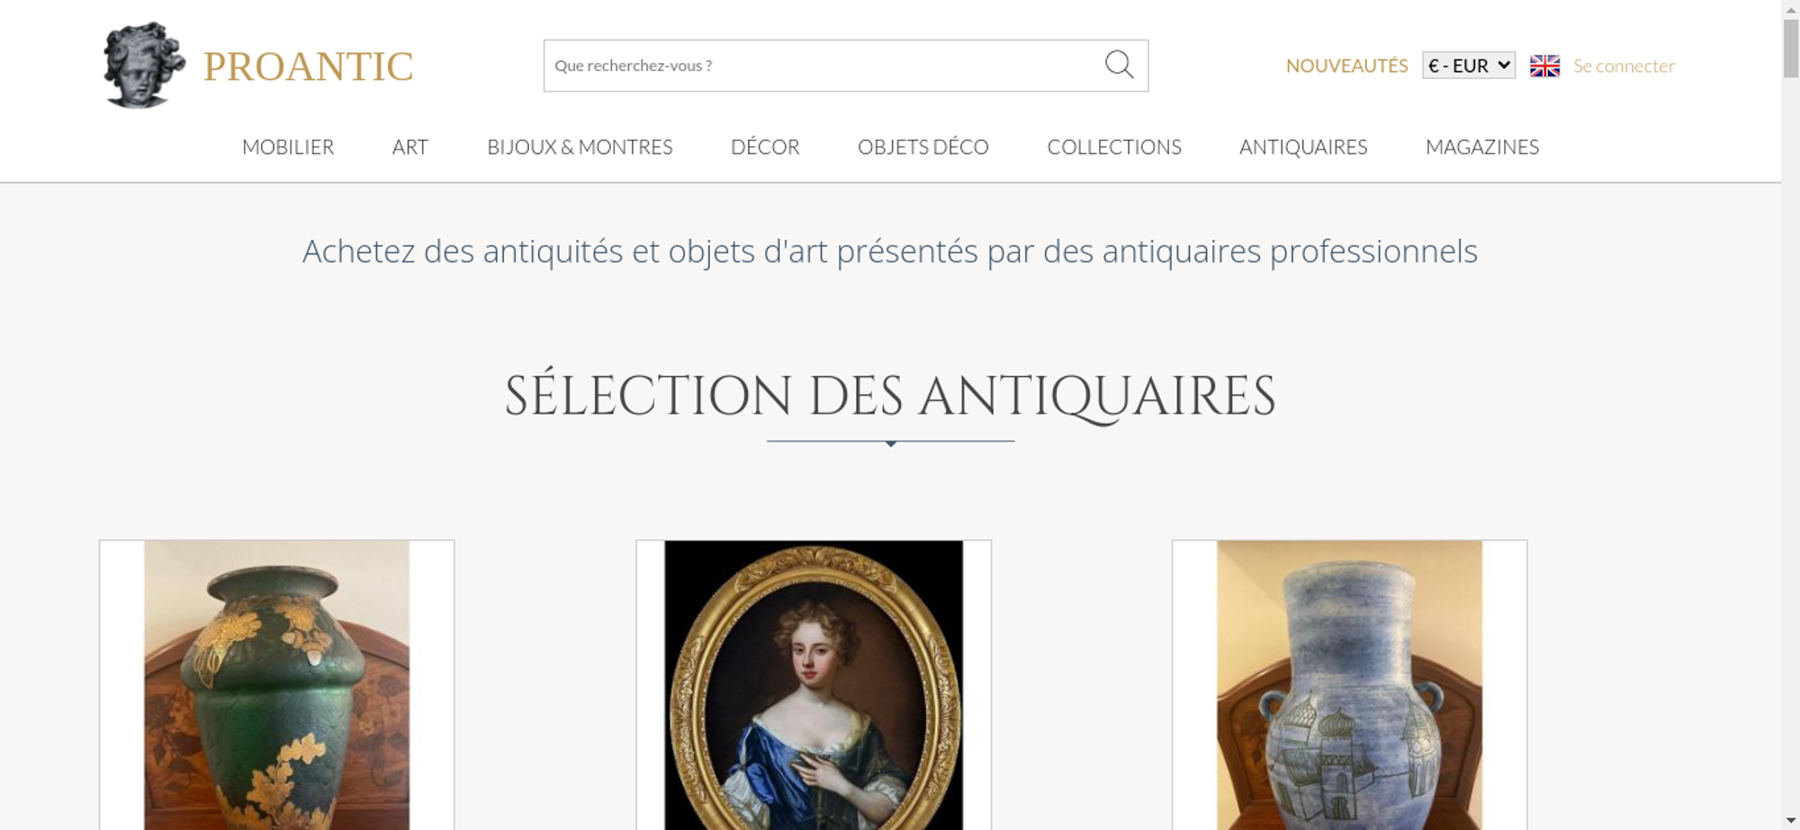Open the € - EUR currency dropdown
The width and height of the screenshot is (1800, 830).
[x=1468, y=66]
